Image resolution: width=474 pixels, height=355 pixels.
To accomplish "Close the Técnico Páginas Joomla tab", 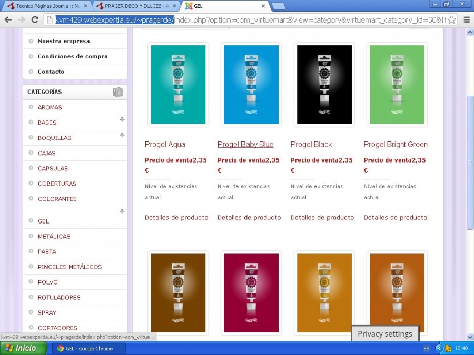I will point(85,6).
